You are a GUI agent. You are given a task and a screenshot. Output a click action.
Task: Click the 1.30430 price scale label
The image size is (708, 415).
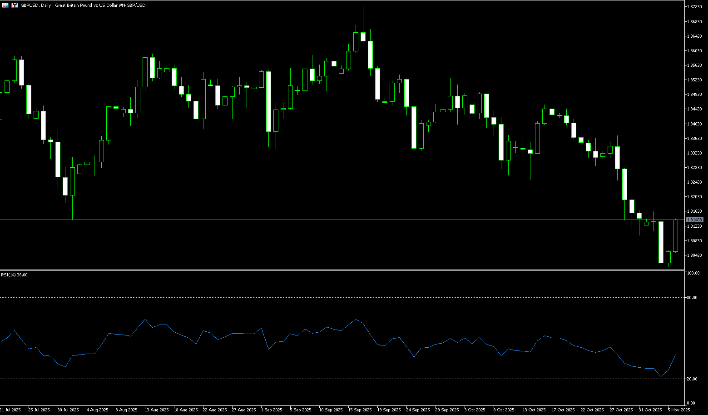pyautogui.click(x=693, y=255)
